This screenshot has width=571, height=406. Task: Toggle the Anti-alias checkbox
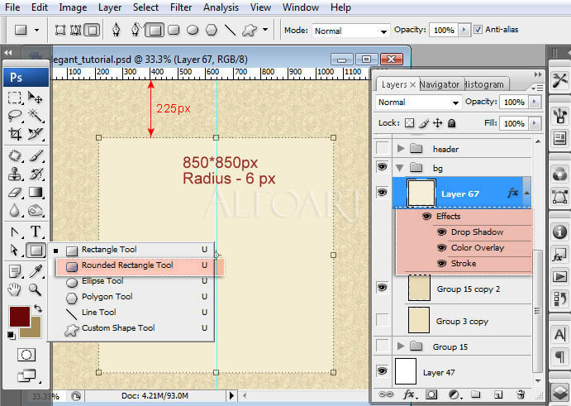pos(478,30)
